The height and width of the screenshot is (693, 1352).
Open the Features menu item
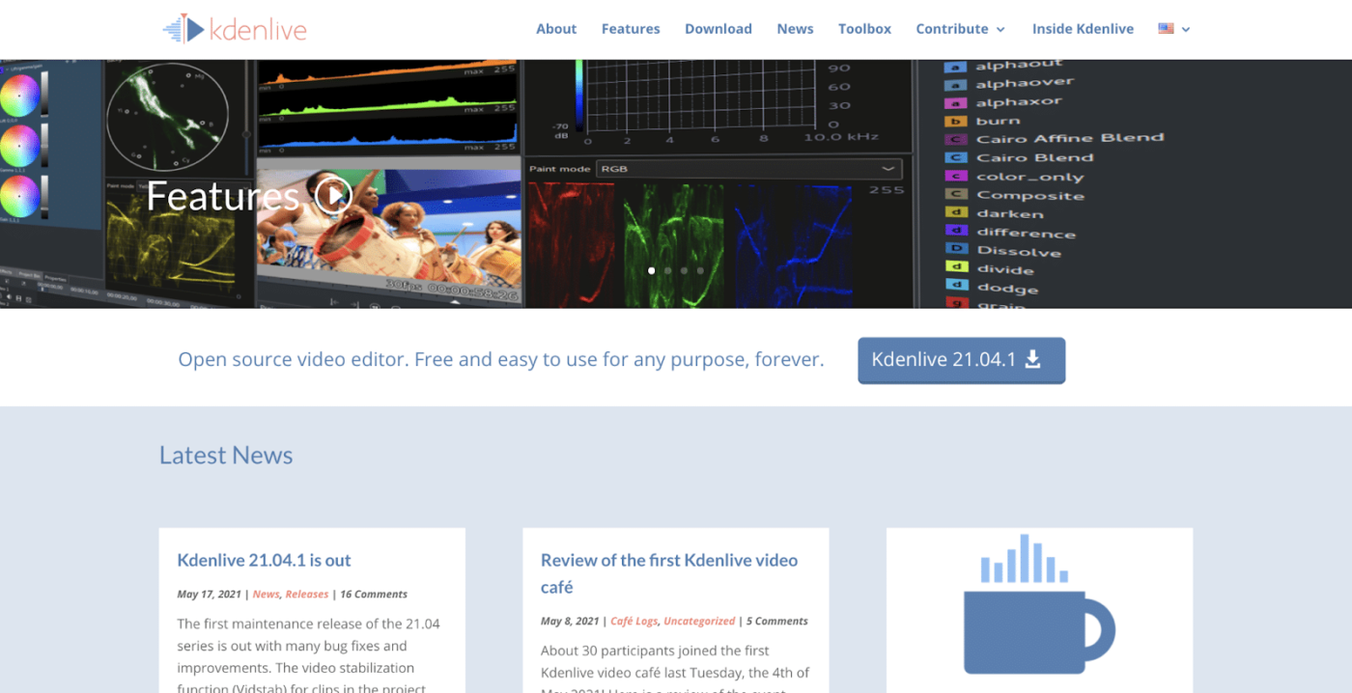pos(631,29)
